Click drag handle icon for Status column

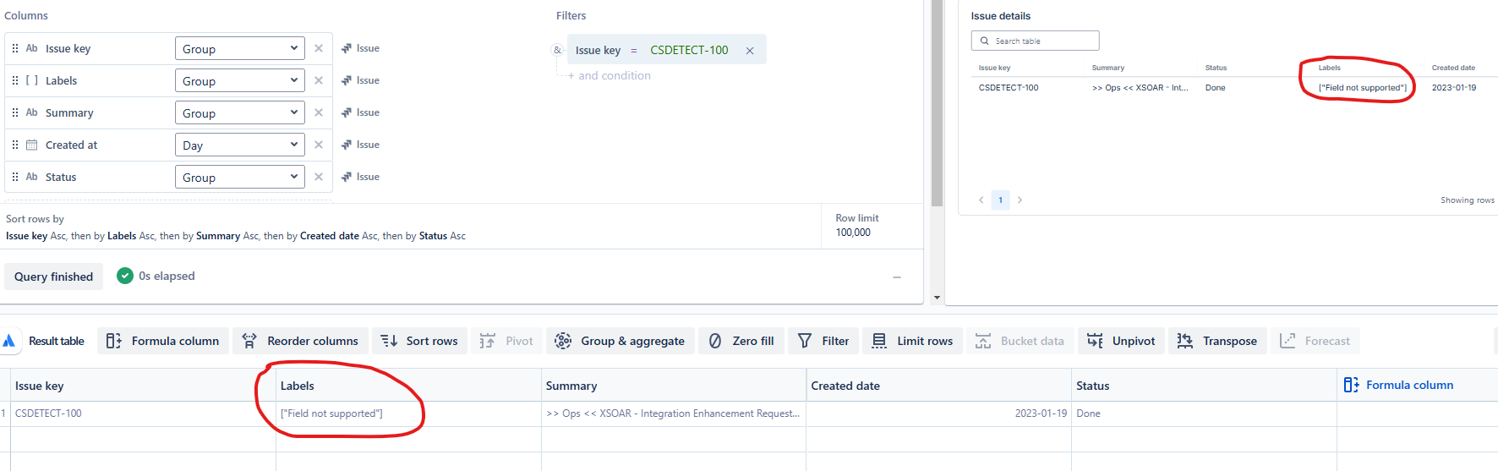(x=15, y=177)
